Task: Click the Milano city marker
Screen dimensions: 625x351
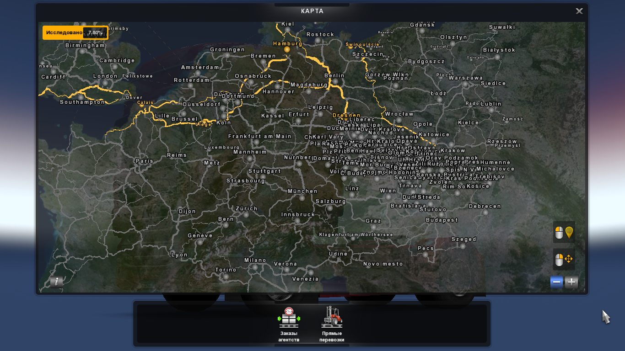Action: [x=255, y=267]
